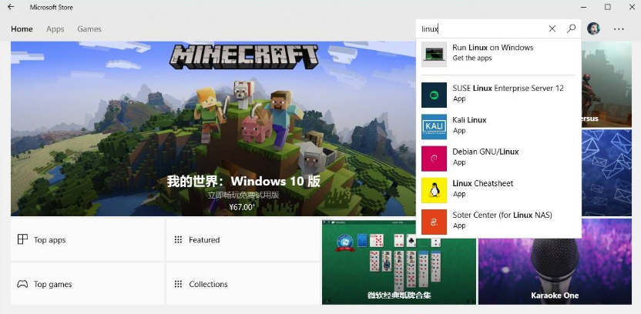Click the Top games controller icon
Screen dimensions: 641x314
22,284
